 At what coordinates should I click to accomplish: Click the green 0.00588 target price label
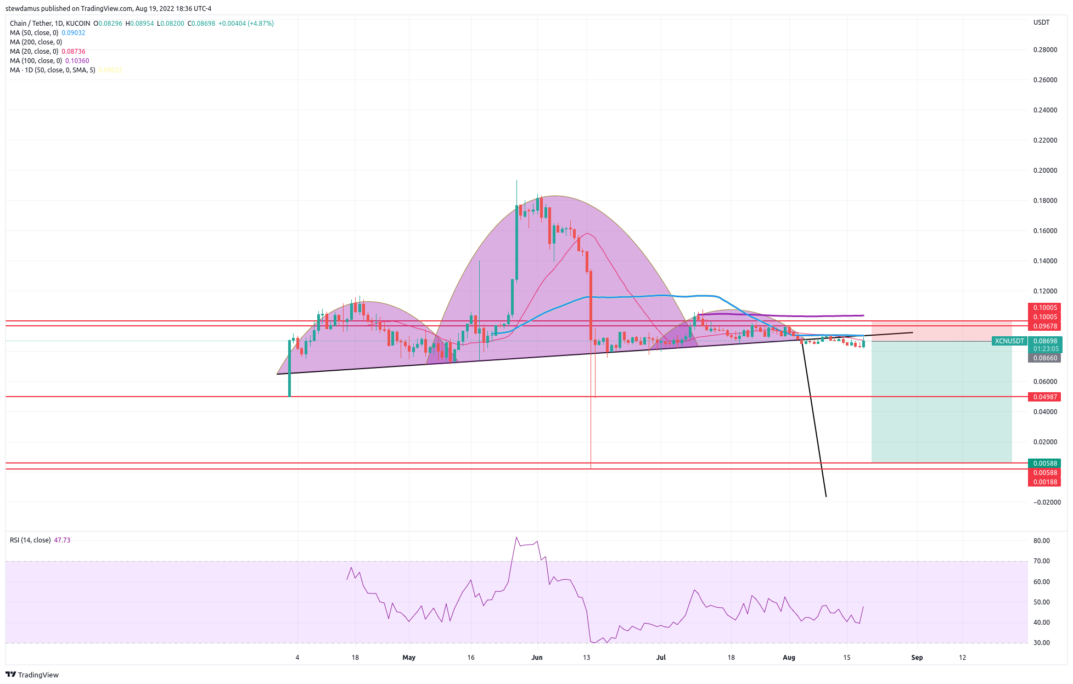(1045, 463)
